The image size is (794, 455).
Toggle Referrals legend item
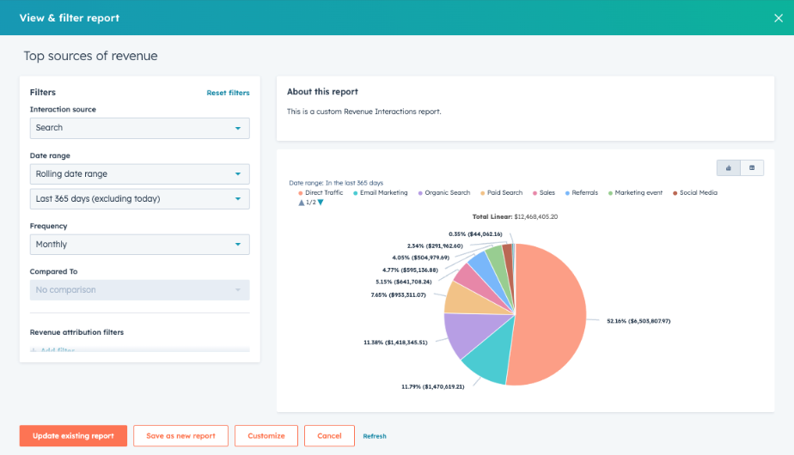pyautogui.click(x=581, y=193)
